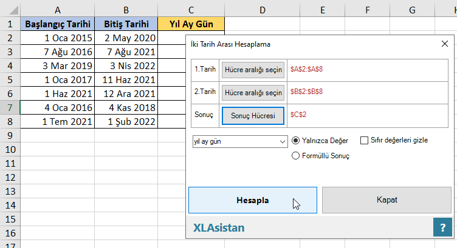Select row 3 header
Image resolution: width=457 pixels, height=248 pixels.
(10, 52)
